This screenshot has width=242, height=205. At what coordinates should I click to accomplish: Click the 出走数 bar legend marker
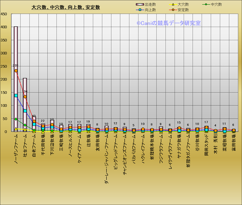coord(140,5)
